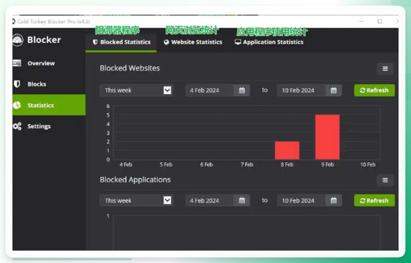Click the red 9 Feb chart bar
This screenshot has width=411, height=263.
coord(328,137)
